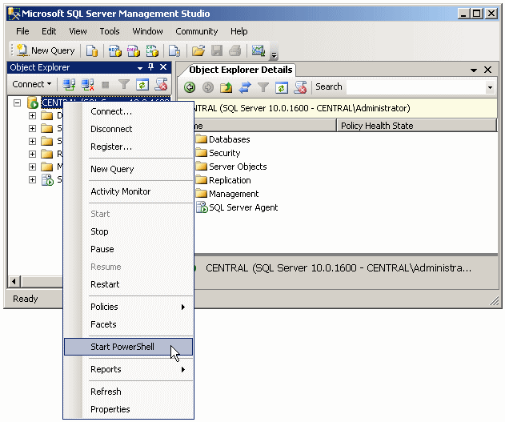
Task: Click into the Search input field
Action: tap(415, 87)
